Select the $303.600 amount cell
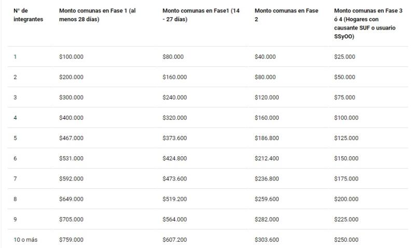Image resolution: width=415 pixels, height=248 pixels. click(267, 240)
